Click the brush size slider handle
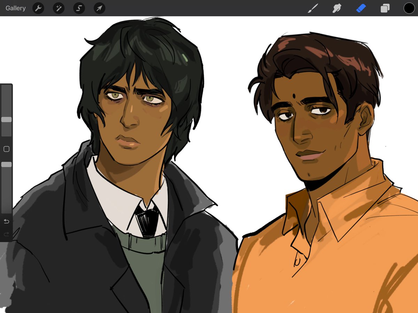 pos(6,119)
